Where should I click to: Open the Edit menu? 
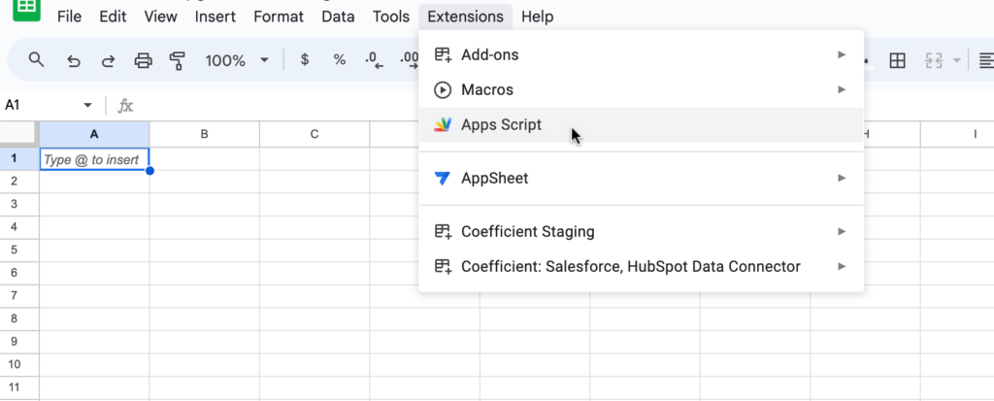click(113, 17)
